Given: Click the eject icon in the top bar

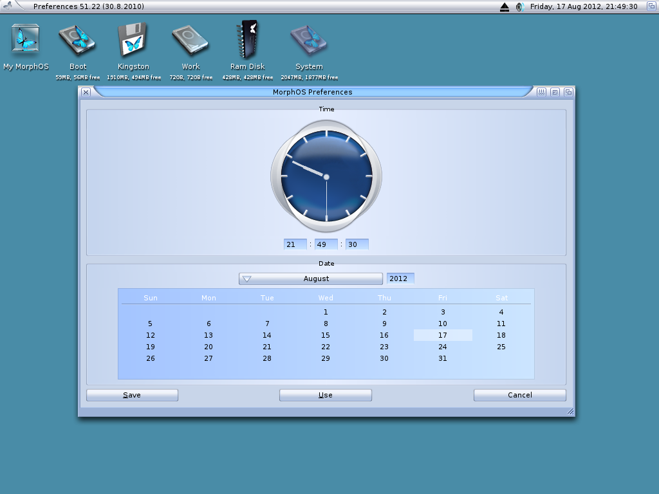Looking at the screenshot, I should (505, 6).
